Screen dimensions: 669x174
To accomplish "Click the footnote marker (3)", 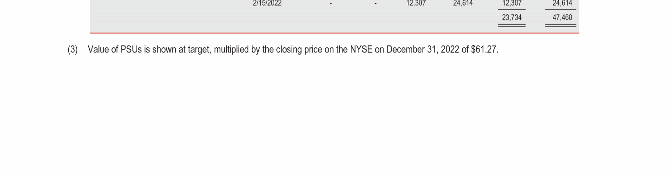I will click(x=72, y=50).
